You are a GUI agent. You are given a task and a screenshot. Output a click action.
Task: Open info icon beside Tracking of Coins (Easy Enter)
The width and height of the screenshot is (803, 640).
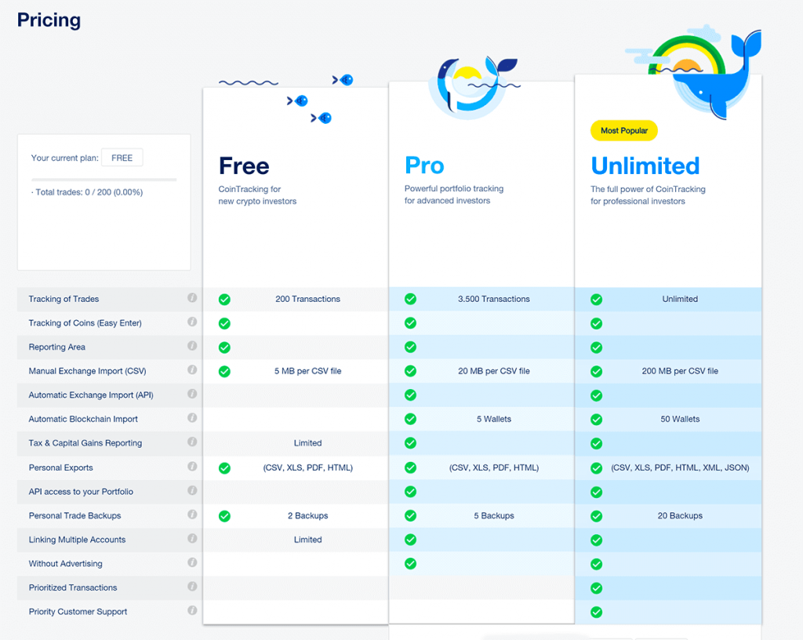tap(192, 322)
